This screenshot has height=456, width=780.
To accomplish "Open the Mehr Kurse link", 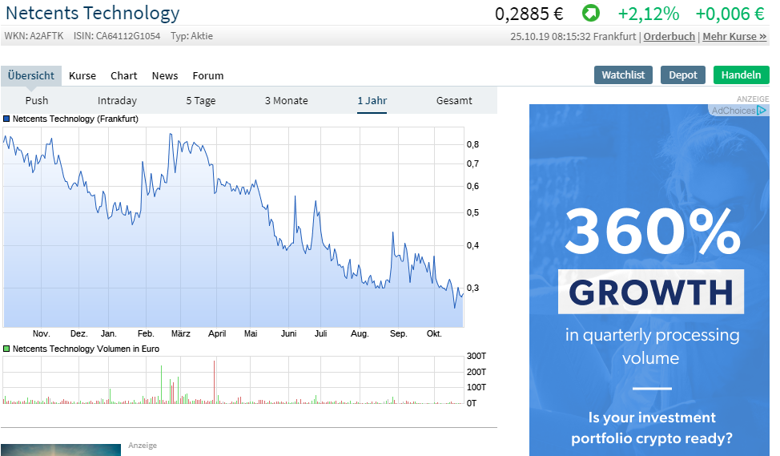I will (734, 36).
